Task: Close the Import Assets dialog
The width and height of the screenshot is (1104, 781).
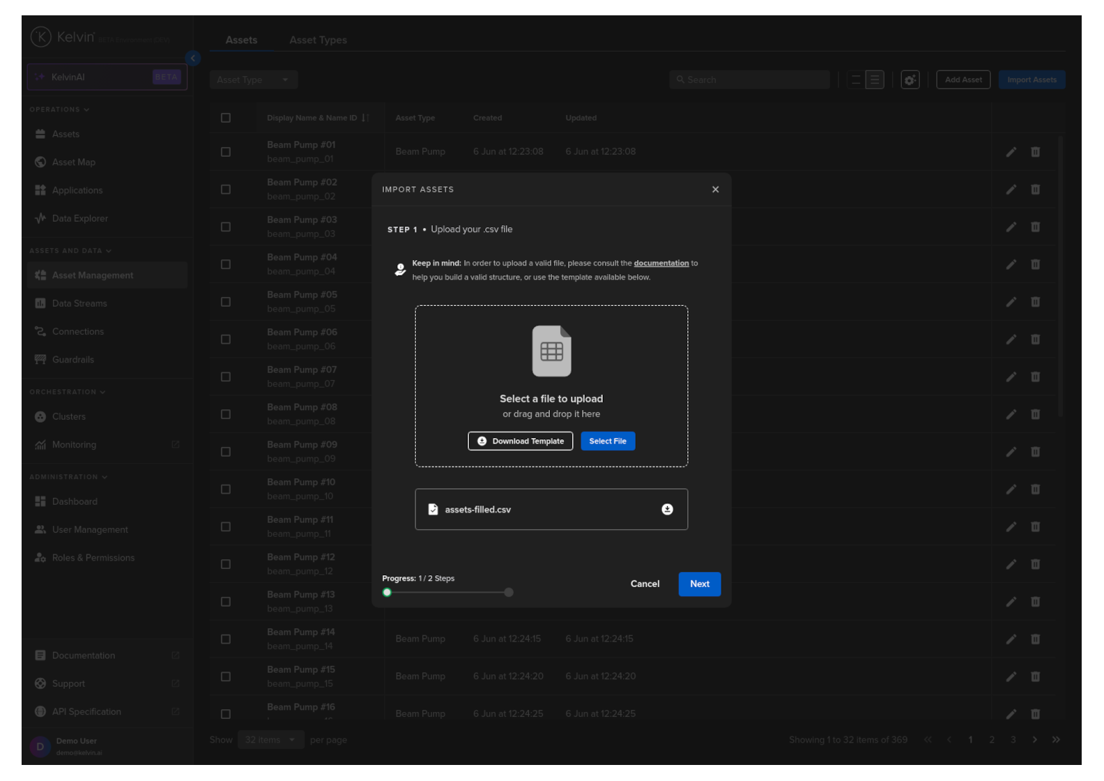Action: 715,190
